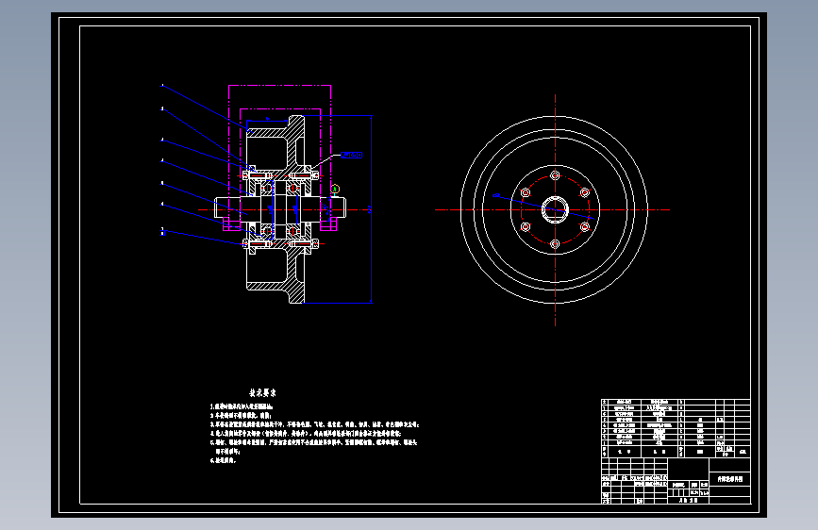Click the blue geometric tolerance frame on the section view
818x530 pixels.
click(x=351, y=155)
